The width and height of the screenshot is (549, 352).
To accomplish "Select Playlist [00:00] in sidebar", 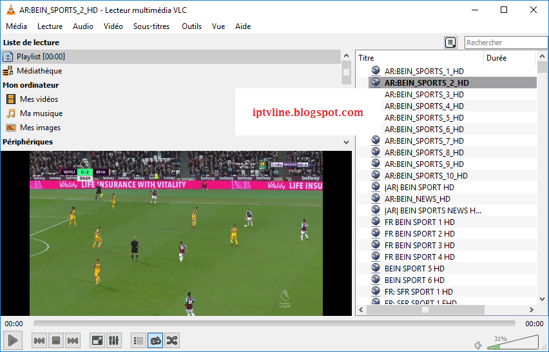I will [x=171, y=57].
